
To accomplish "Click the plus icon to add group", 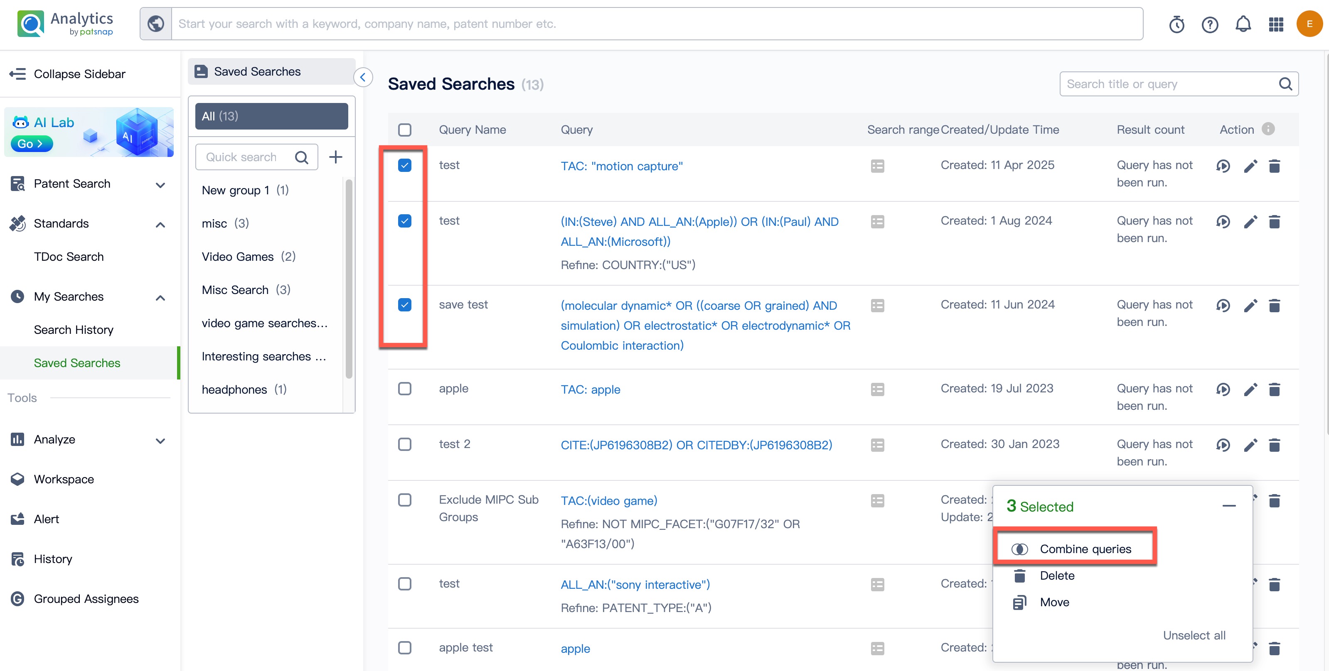I will [x=336, y=157].
